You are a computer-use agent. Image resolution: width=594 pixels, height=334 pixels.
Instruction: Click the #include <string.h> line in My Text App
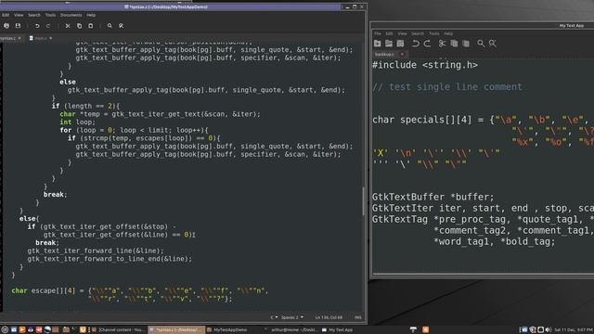pos(425,65)
